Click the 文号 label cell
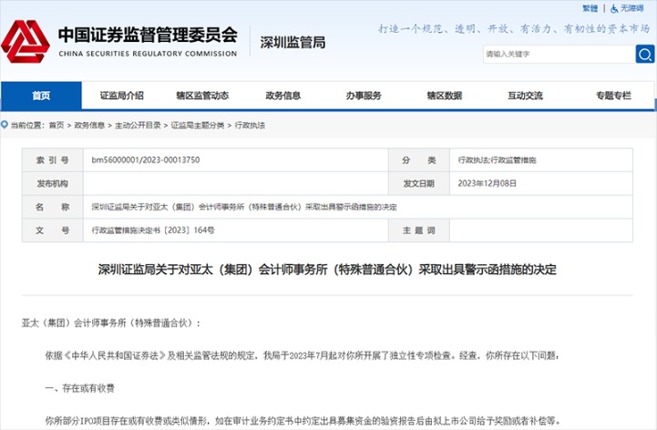657x430 pixels. (x=52, y=230)
